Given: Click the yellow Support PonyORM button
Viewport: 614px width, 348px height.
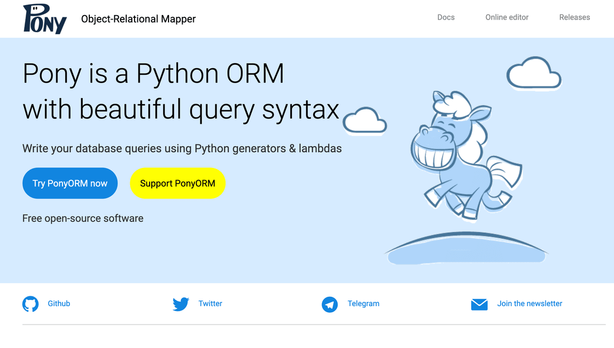Looking at the screenshot, I should click(178, 183).
